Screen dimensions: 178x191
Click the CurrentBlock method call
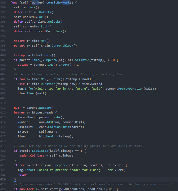click(x=62, y=46)
